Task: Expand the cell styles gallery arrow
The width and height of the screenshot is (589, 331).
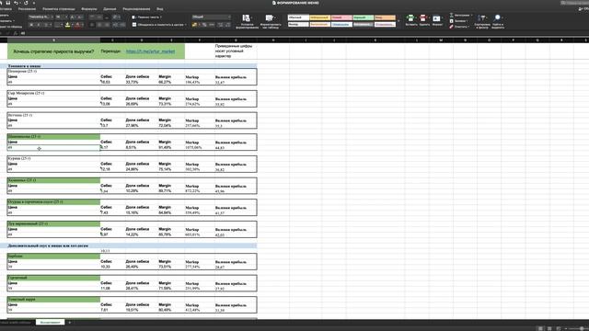Action: tap(398, 21)
